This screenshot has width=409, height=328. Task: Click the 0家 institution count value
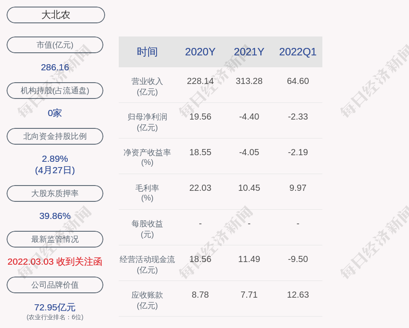(x=55, y=113)
